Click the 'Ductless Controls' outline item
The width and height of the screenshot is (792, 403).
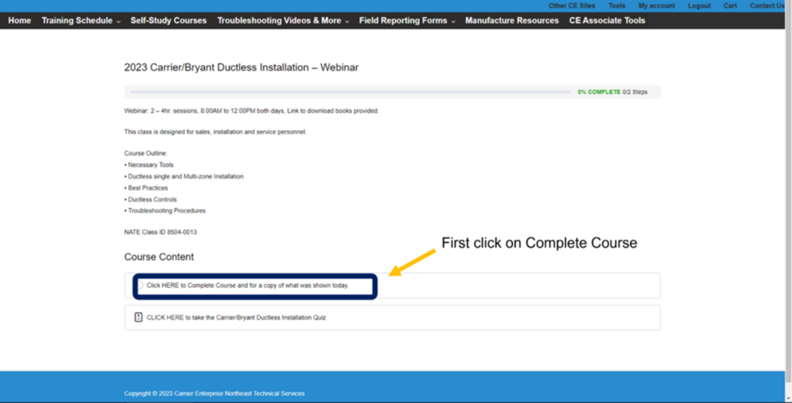pos(152,200)
